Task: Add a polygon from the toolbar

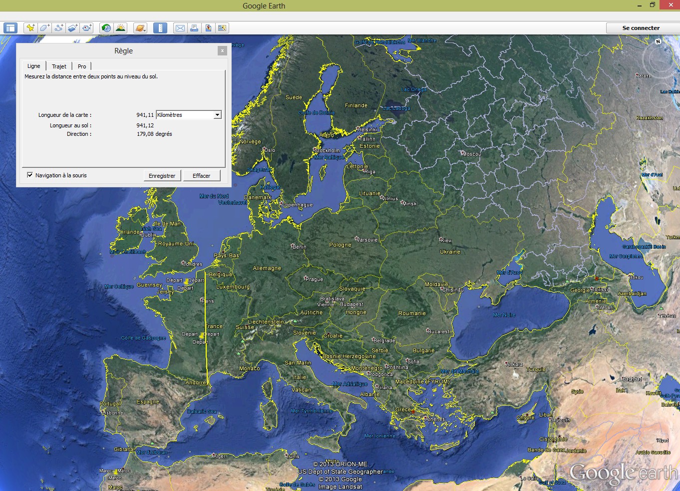Action: click(x=44, y=28)
